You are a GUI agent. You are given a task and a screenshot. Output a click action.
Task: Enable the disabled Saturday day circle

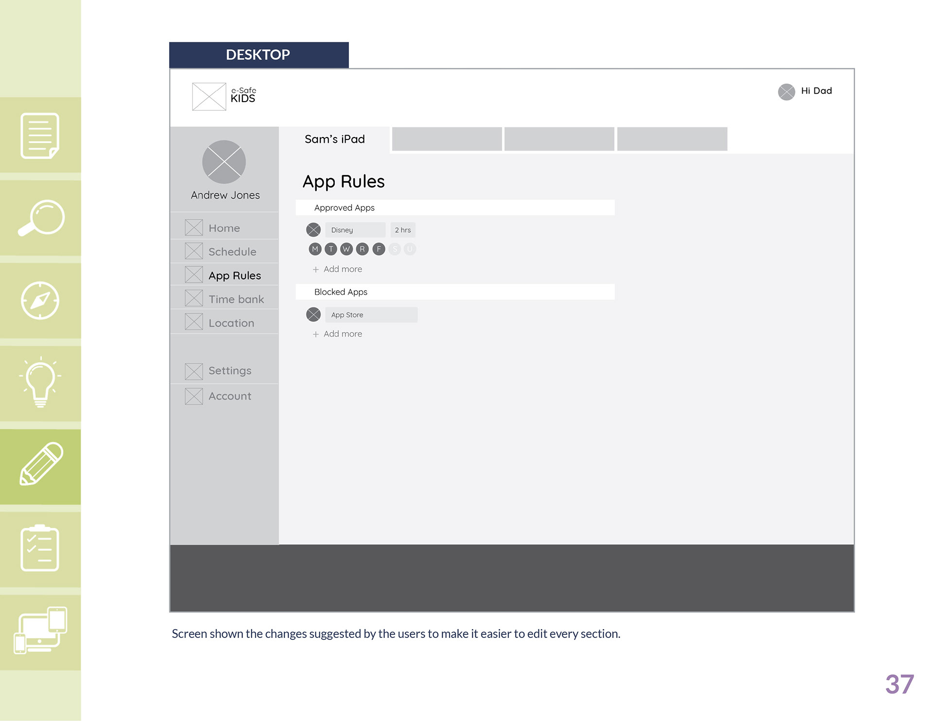[x=395, y=249]
